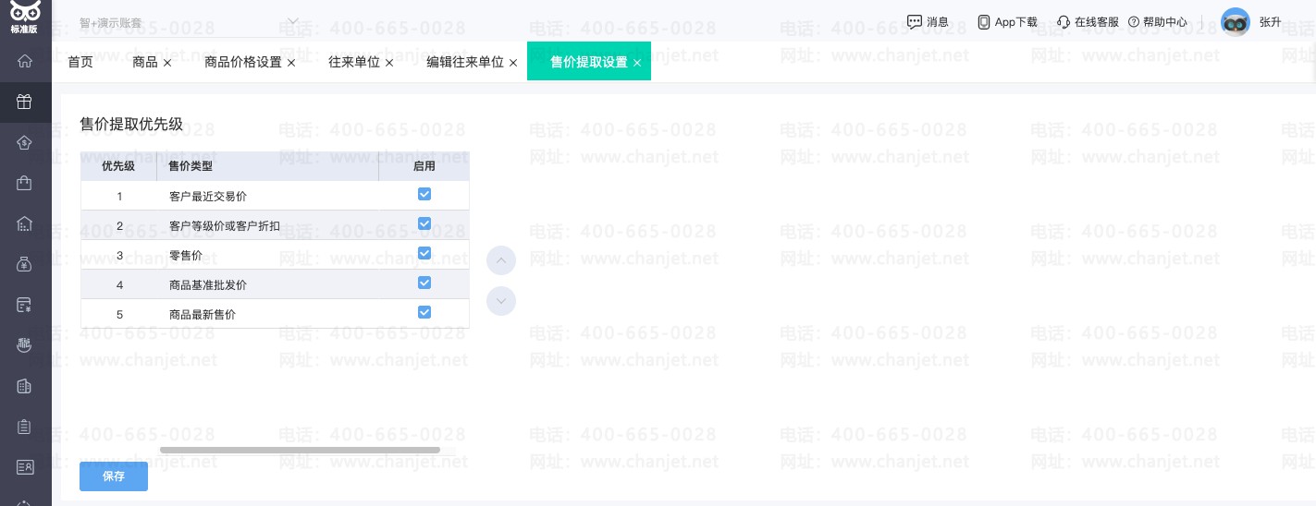Image resolution: width=1316 pixels, height=506 pixels.
Task: Click the 售价类型 column header
Action: click(x=268, y=166)
